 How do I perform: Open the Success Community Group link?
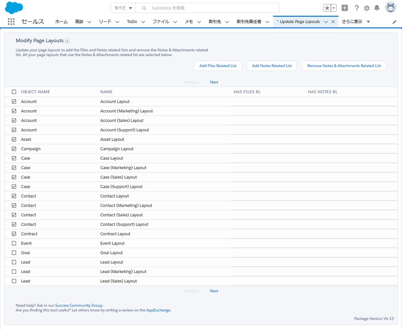pyautogui.click(x=79, y=305)
